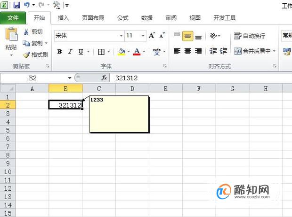
Task: Toggle Bottom Align vertical alignment
Action: (198, 37)
